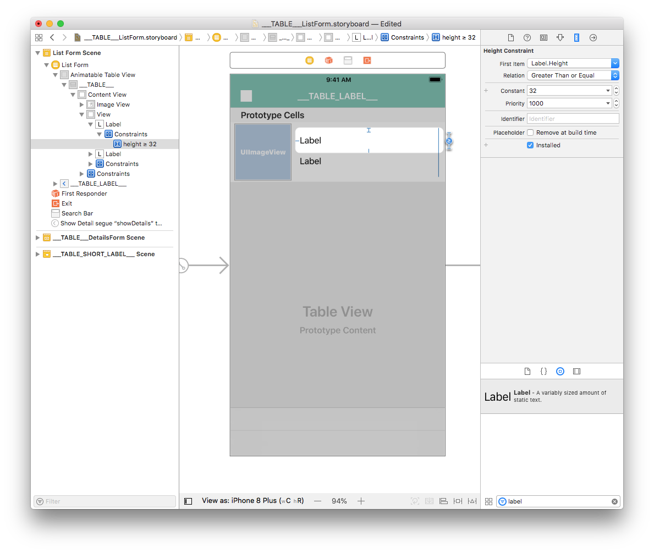The width and height of the screenshot is (654, 553).
Task: Open the Constant value dropdown arrow
Action: pos(608,91)
